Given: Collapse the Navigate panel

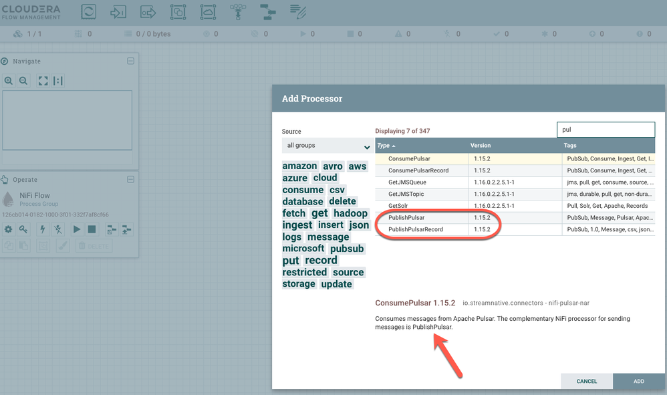Looking at the screenshot, I should pos(131,60).
